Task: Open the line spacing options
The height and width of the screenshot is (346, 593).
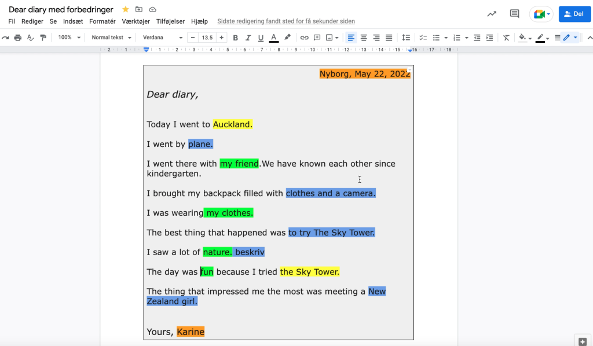Action: pyautogui.click(x=406, y=38)
